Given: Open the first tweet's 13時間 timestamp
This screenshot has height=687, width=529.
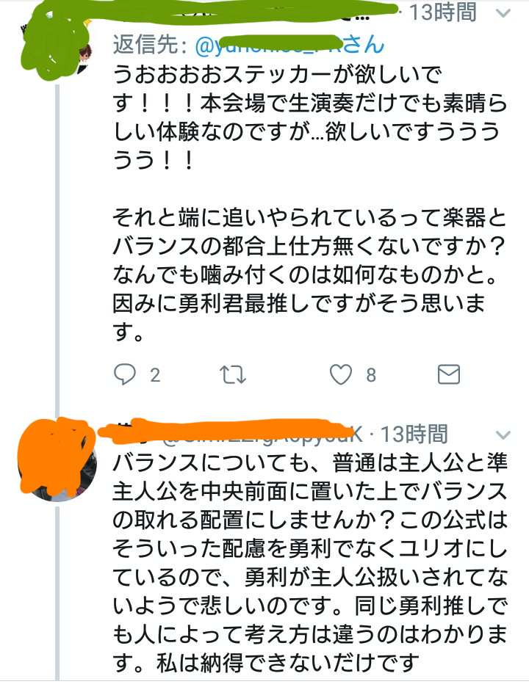Looking at the screenshot, I should [x=443, y=12].
